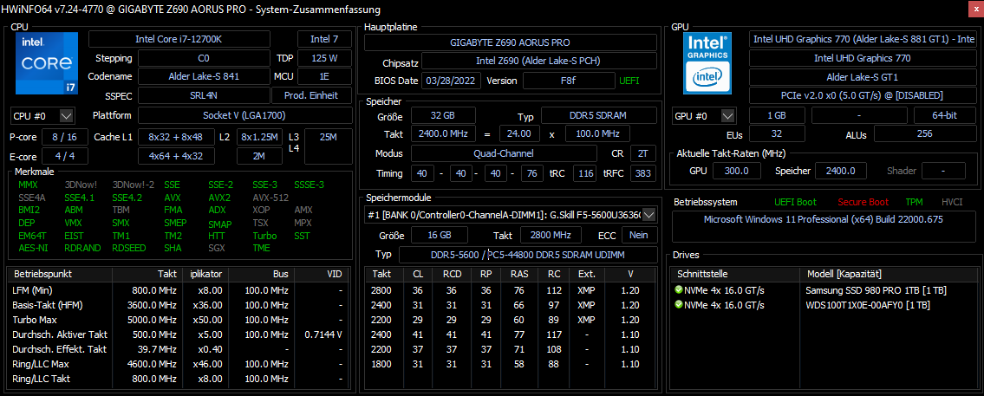Click the Betriebspunkt column header
The height and width of the screenshot is (396, 984).
60,274
